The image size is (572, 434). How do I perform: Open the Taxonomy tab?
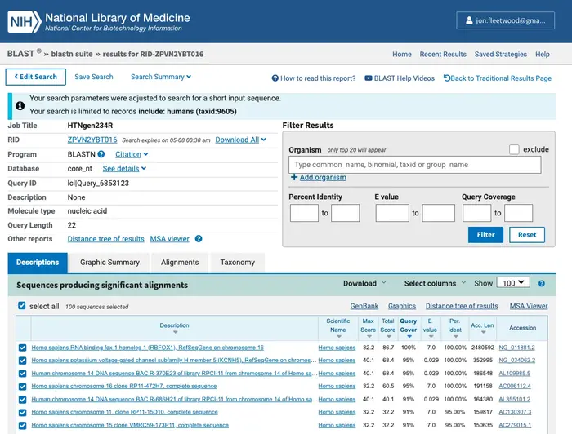pos(238,263)
